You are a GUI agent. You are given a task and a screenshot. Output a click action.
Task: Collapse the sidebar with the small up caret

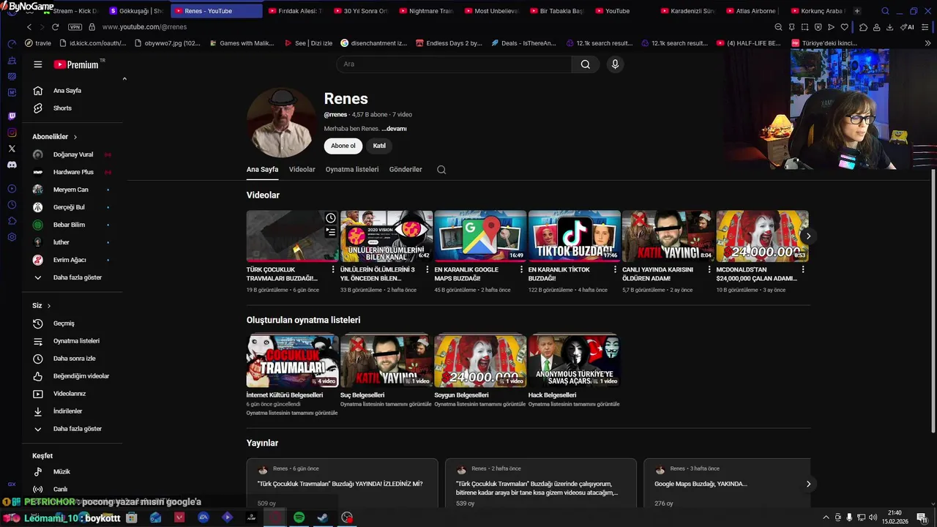[x=124, y=79]
